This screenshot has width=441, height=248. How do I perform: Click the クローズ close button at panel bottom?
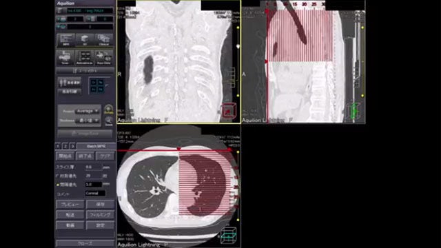click(x=85, y=243)
